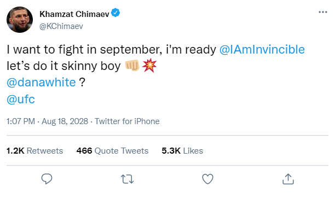The height and width of the screenshot is (199, 335).
Task: Like the tweet with heart icon
Action: 207,179
